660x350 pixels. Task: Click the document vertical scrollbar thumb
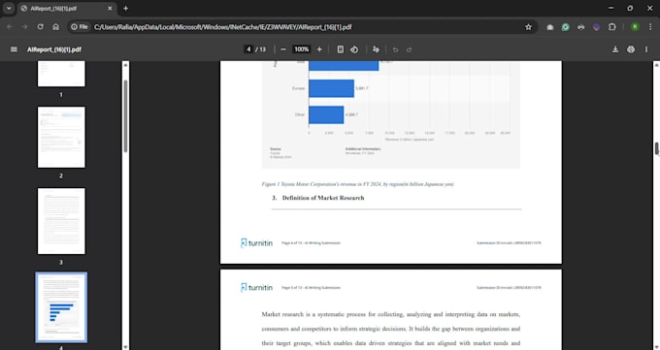(656, 148)
